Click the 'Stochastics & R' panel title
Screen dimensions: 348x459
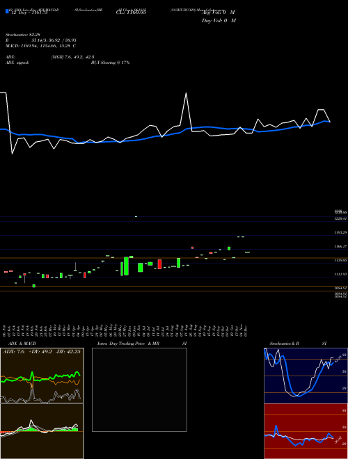284,344
